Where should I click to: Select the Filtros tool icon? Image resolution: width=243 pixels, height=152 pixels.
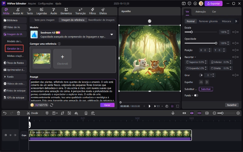(93, 11)
